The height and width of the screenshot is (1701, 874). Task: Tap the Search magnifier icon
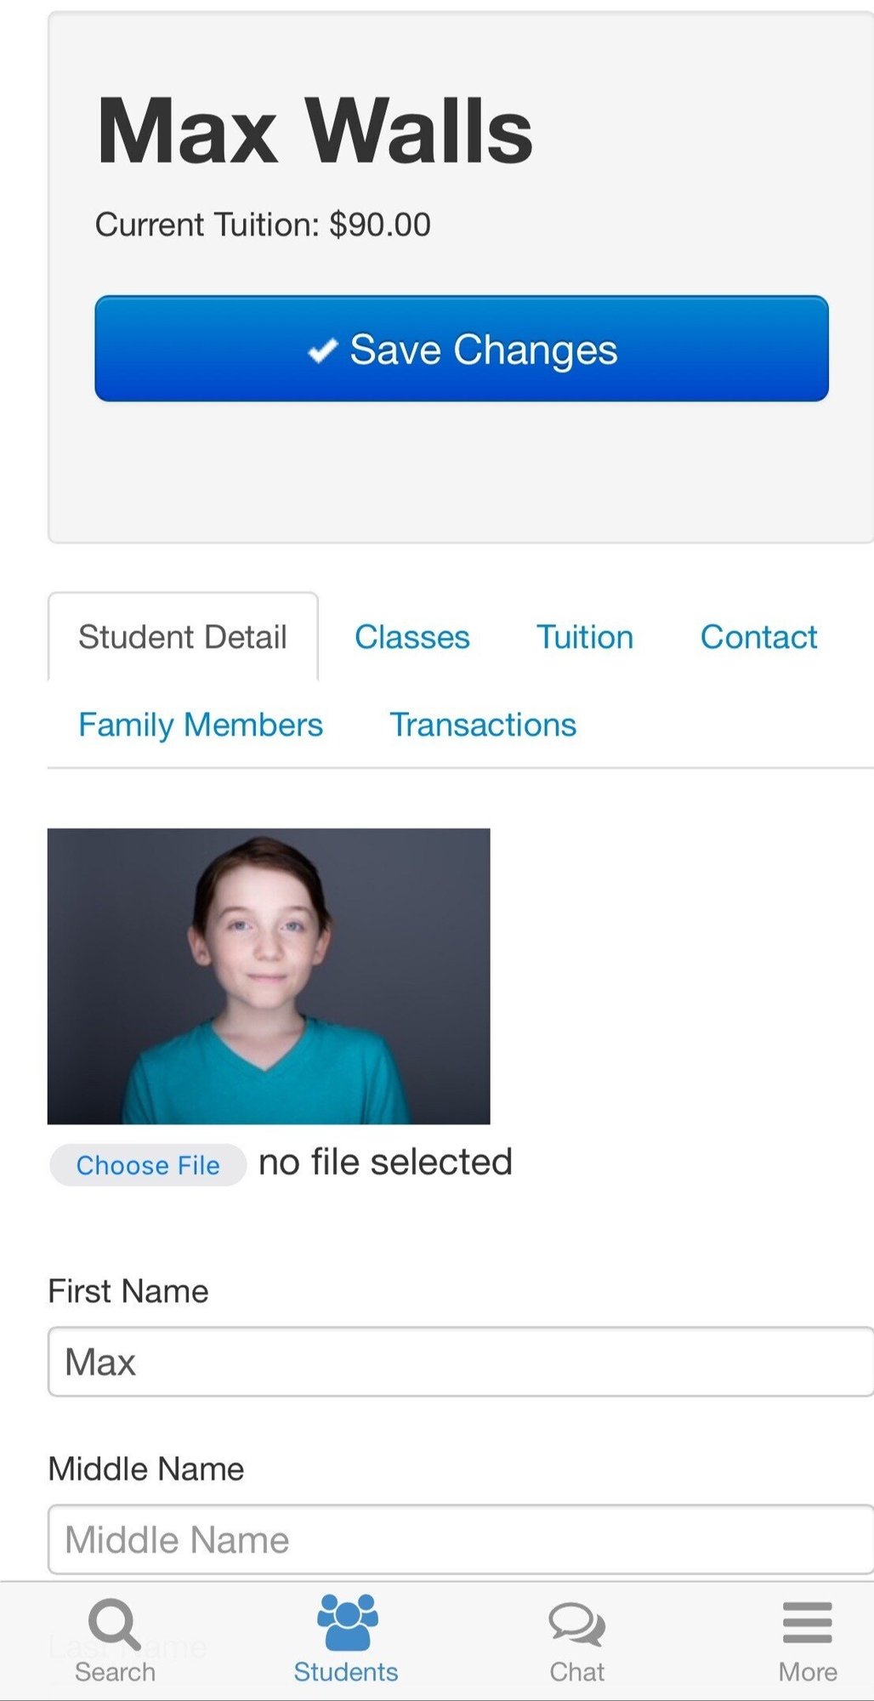[x=115, y=1624]
